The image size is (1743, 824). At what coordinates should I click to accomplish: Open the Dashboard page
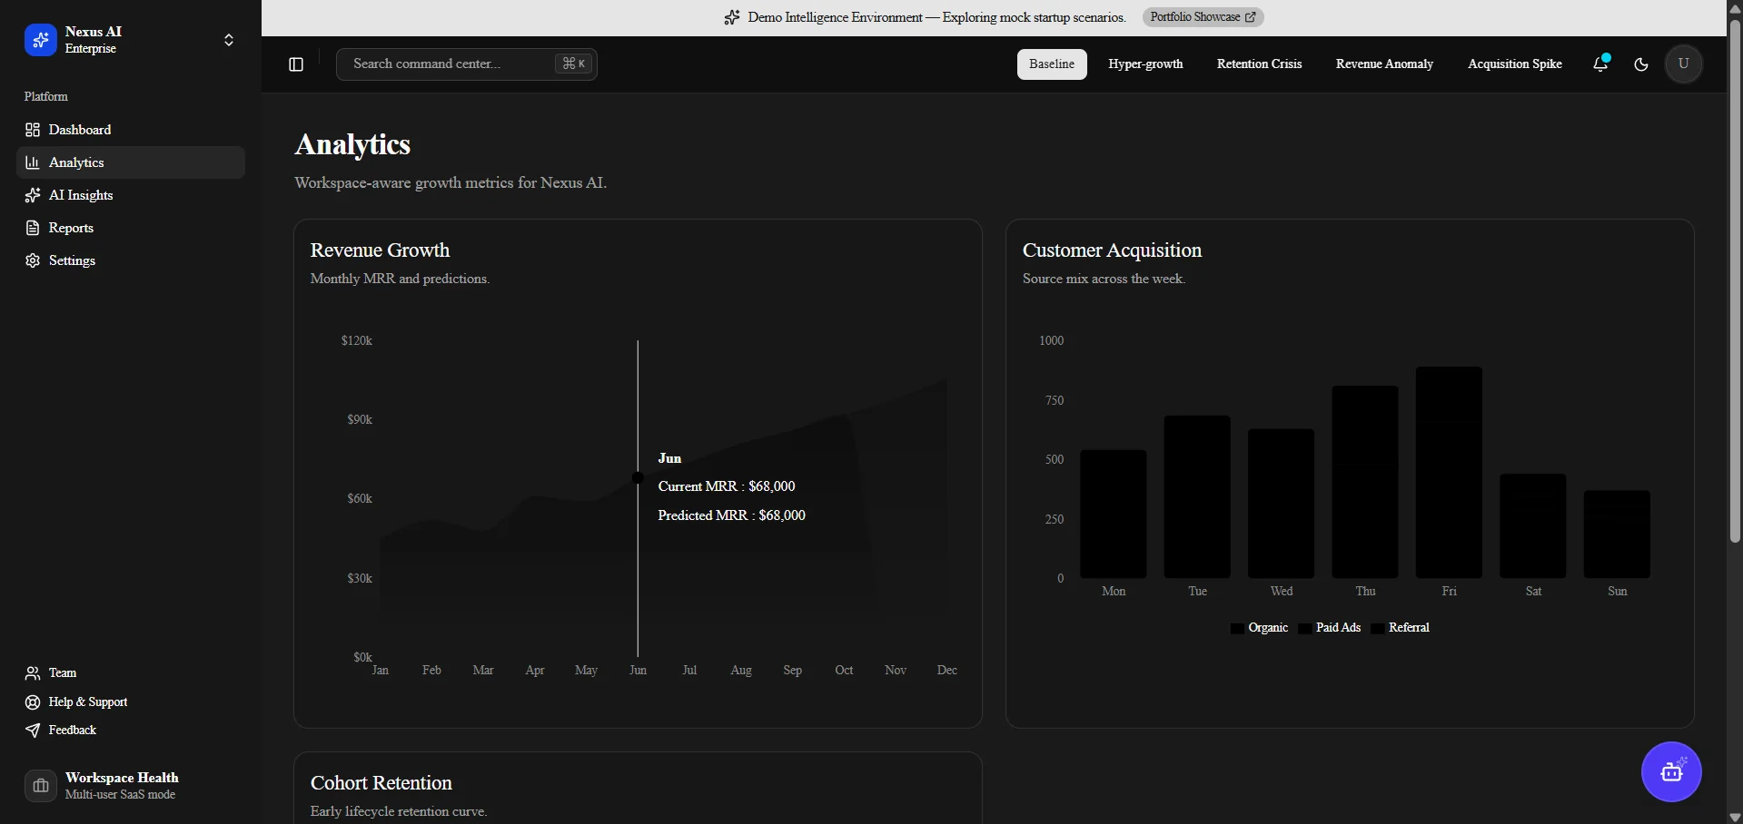pos(131,130)
